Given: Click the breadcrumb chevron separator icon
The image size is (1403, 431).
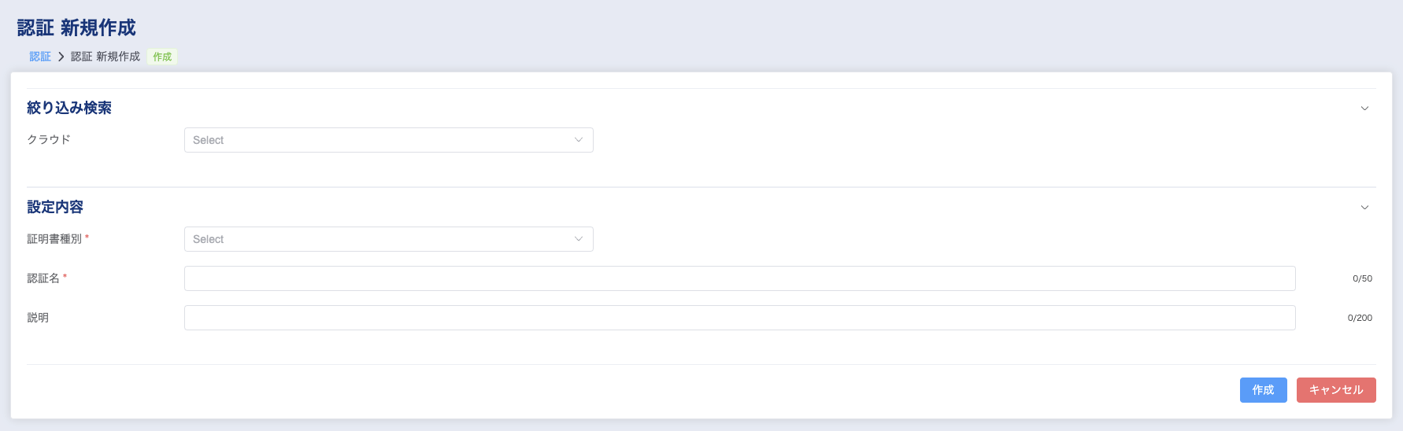Looking at the screenshot, I should [61, 57].
